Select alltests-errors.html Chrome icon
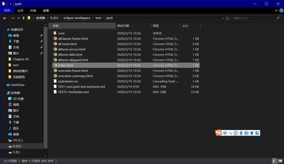 [55, 49]
